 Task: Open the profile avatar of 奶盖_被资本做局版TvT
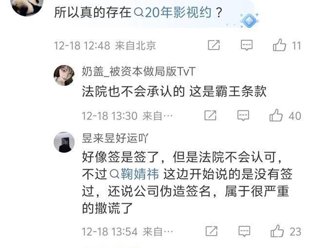(x=64, y=75)
